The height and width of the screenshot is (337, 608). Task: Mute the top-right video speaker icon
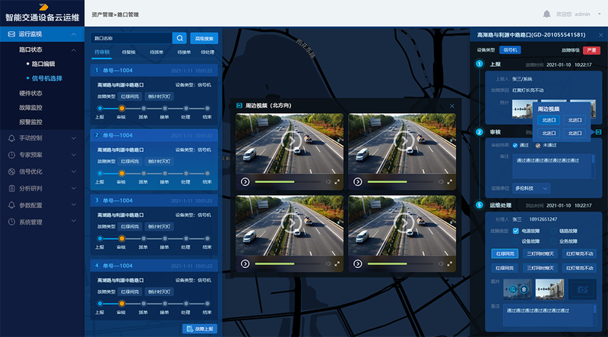(439, 182)
